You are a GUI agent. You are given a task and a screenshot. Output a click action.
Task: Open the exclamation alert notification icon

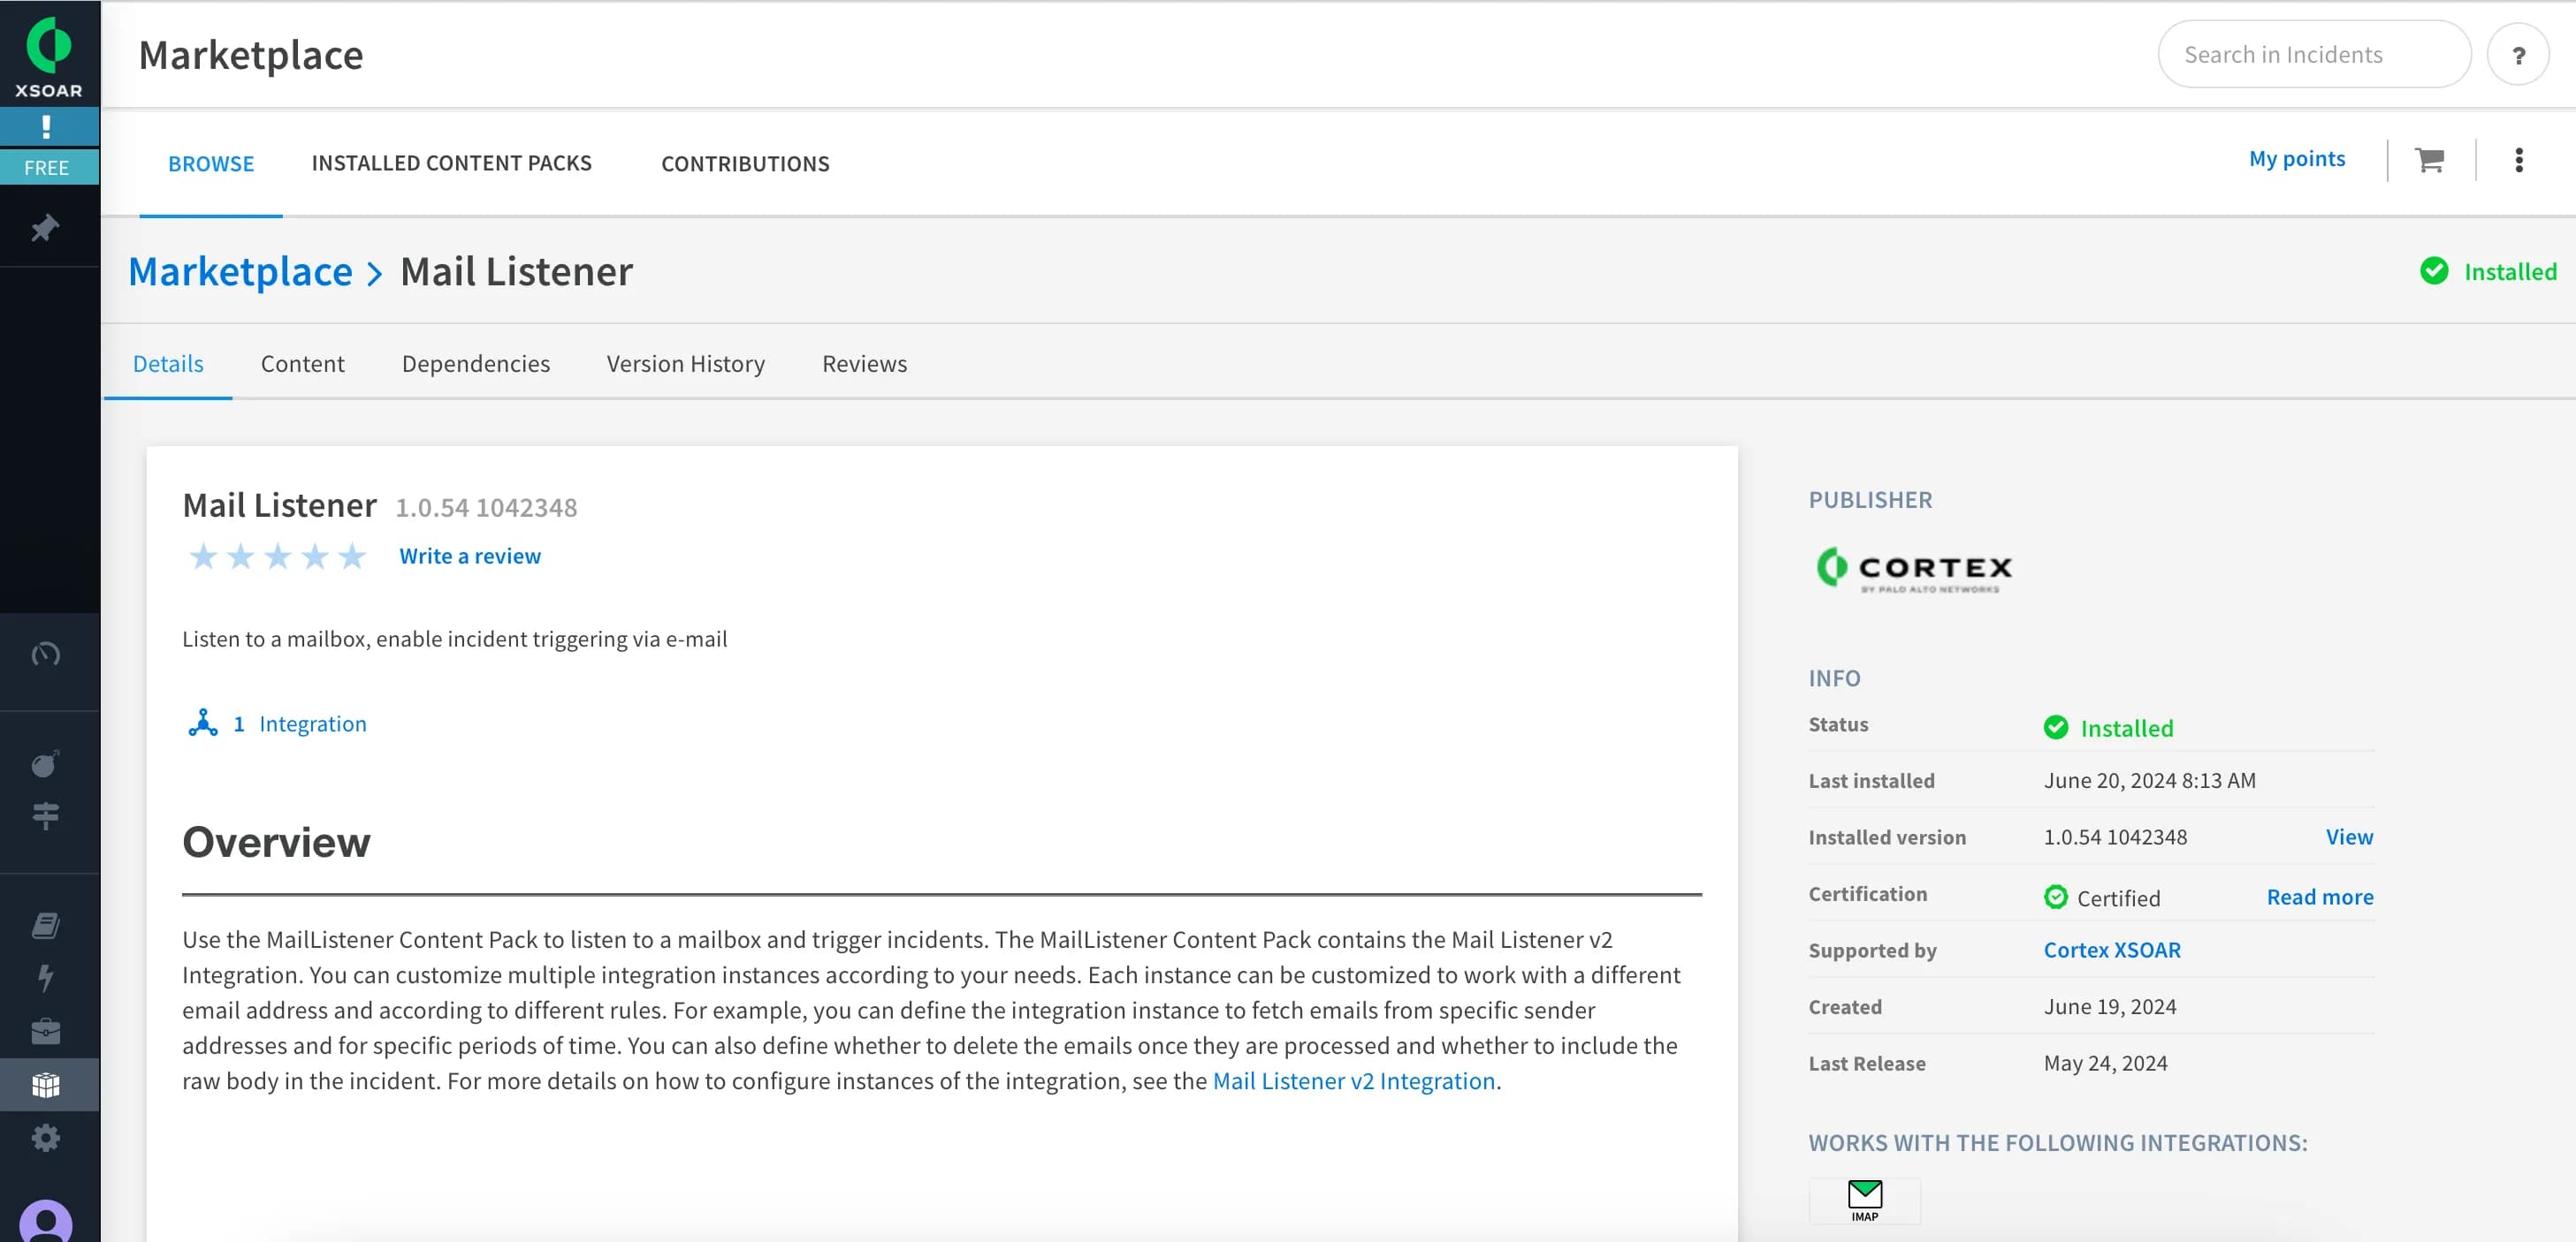click(x=48, y=127)
